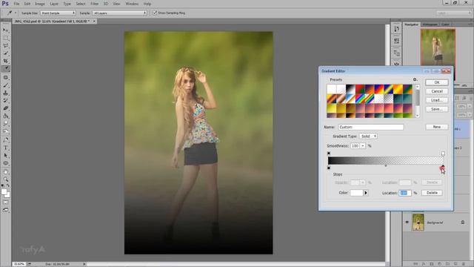
Task: Select right opacity stop above gradient bar
Action: tap(443, 154)
